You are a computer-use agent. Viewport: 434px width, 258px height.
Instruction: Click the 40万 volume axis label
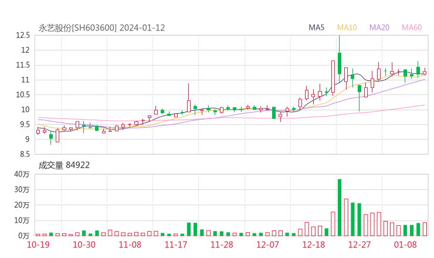22,174
